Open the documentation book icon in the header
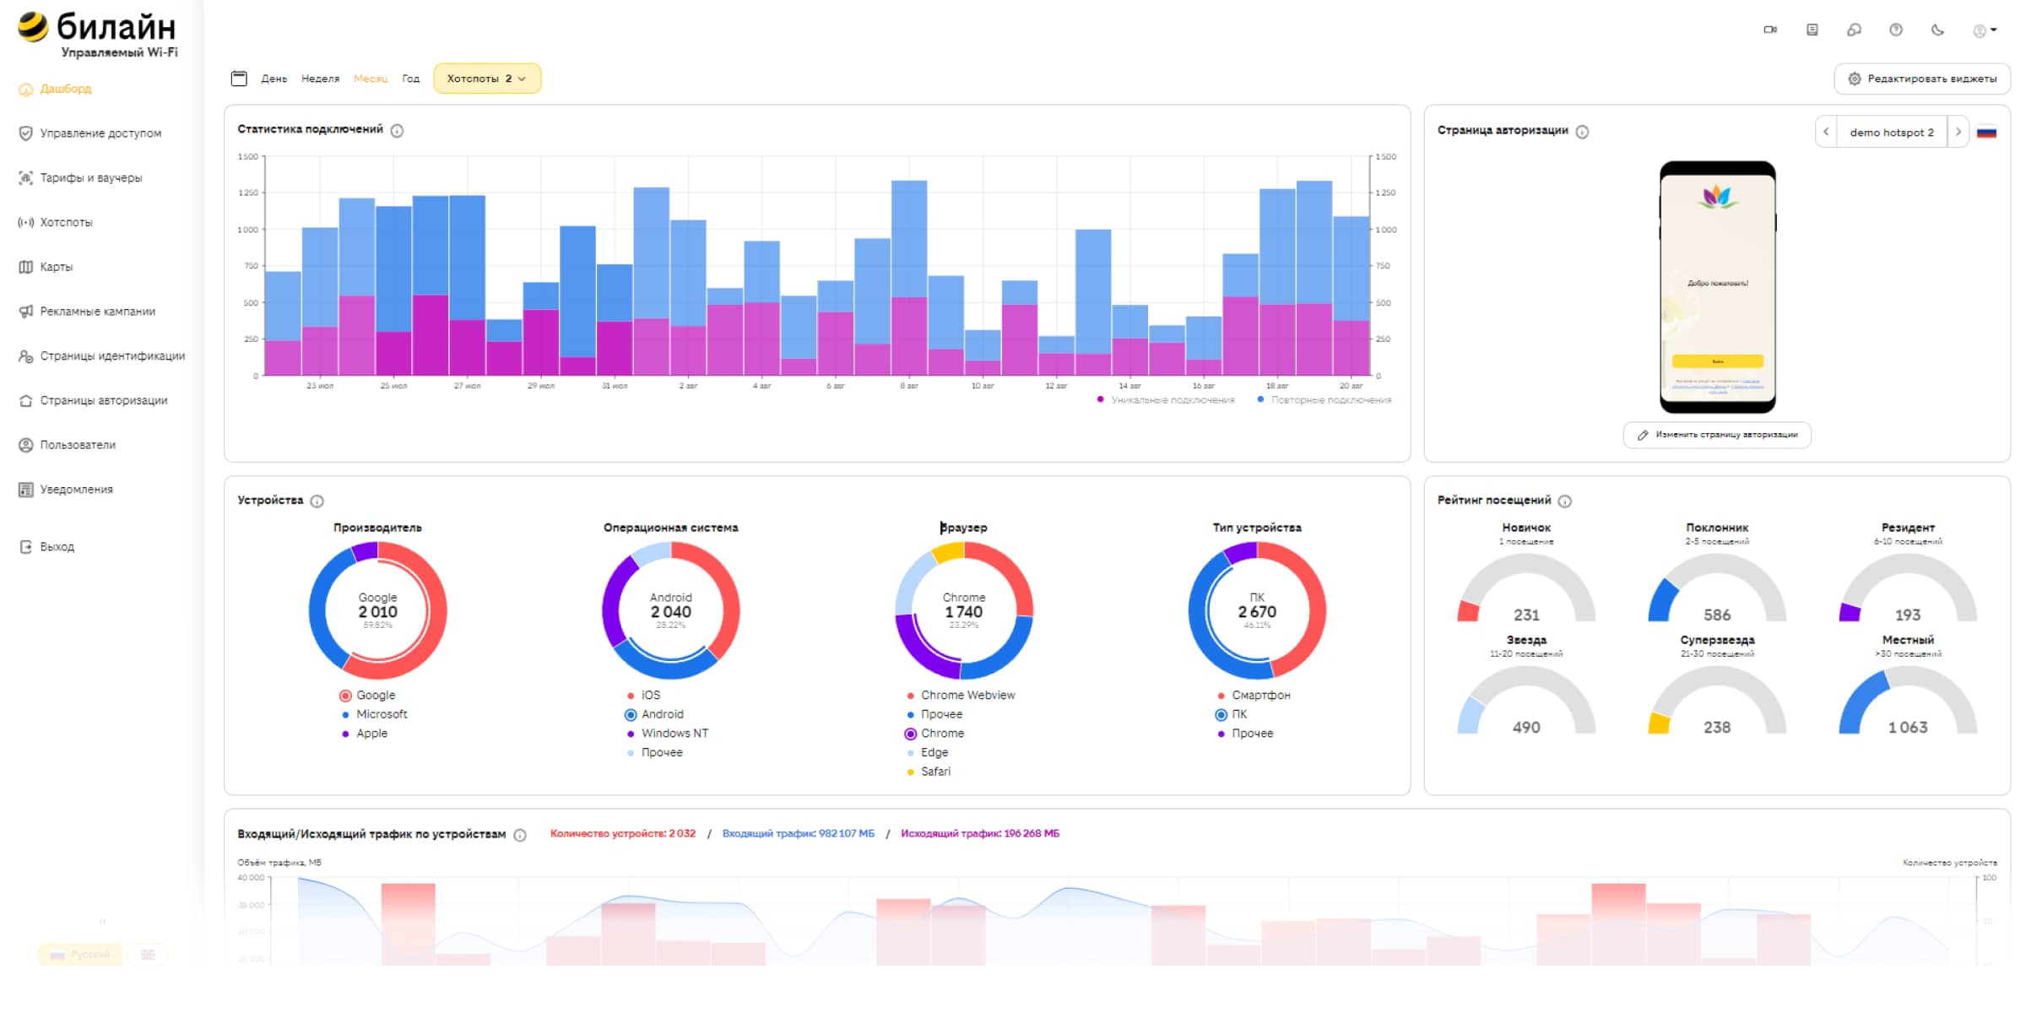Screen dimensions: 2026x1013 [x=1812, y=30]
